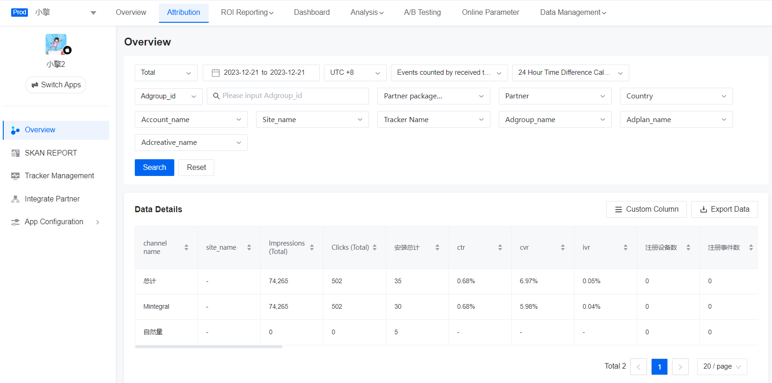Open the A/B Testing tab

coord(422,13)
